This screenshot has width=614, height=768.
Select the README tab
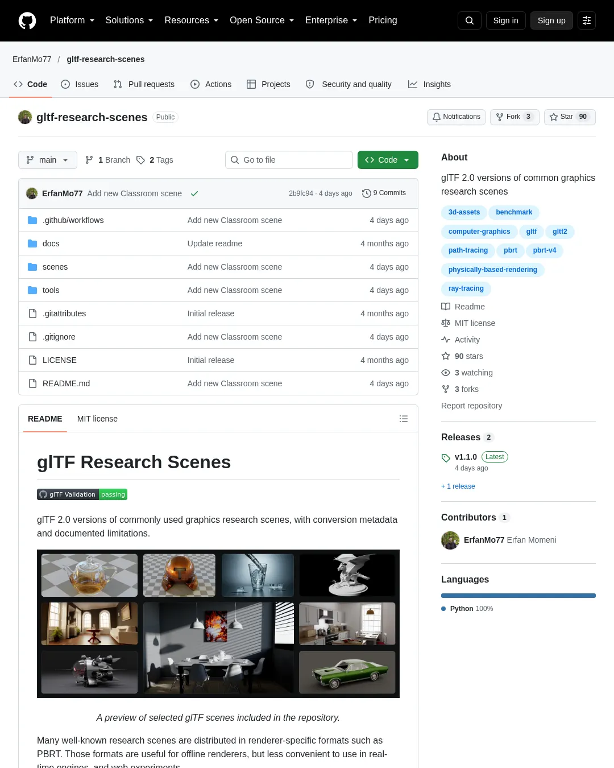point(45,419)
